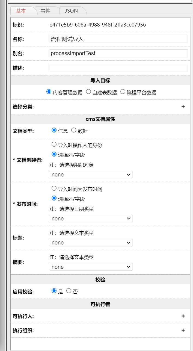
Task: Click the 名称 input field
Action: (118, 39)
